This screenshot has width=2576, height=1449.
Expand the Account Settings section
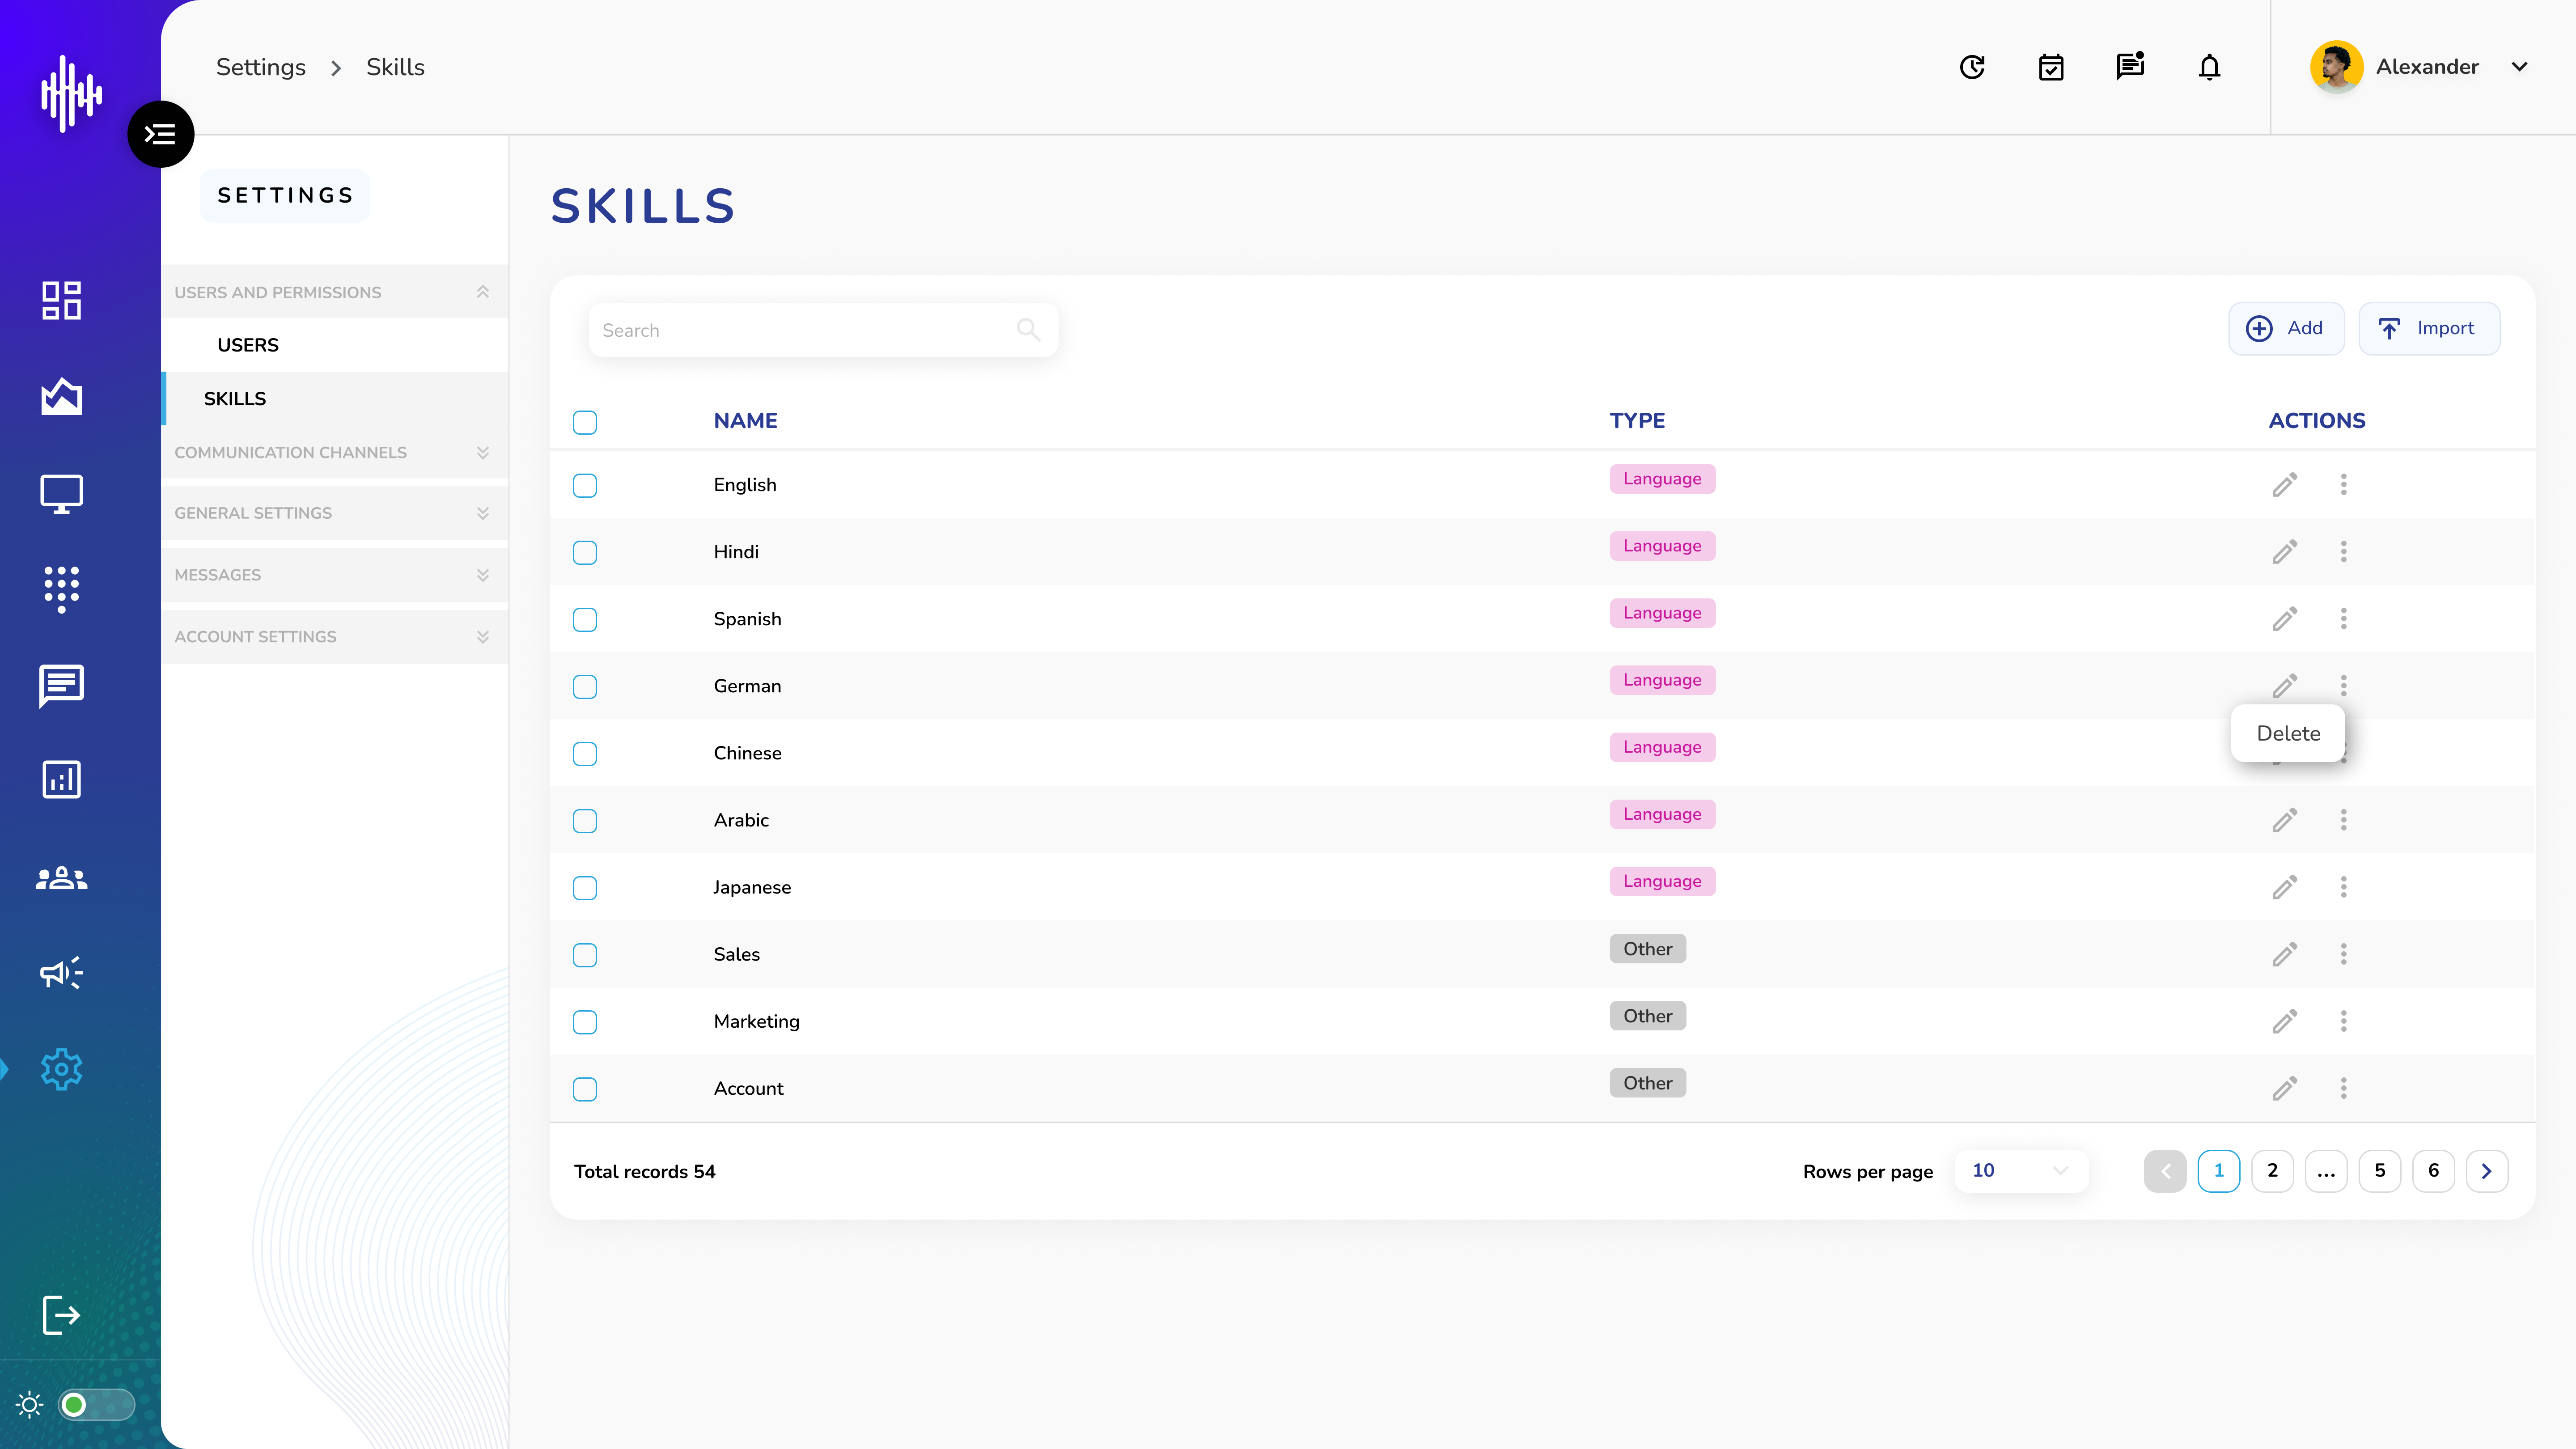tap(334, 637)
